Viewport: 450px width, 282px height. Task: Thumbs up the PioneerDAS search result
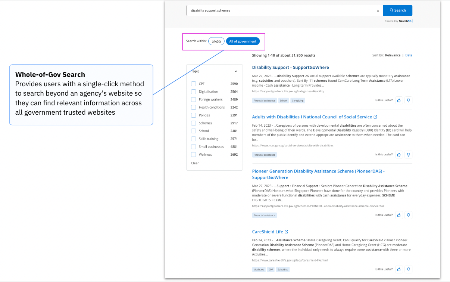point(399,215)
